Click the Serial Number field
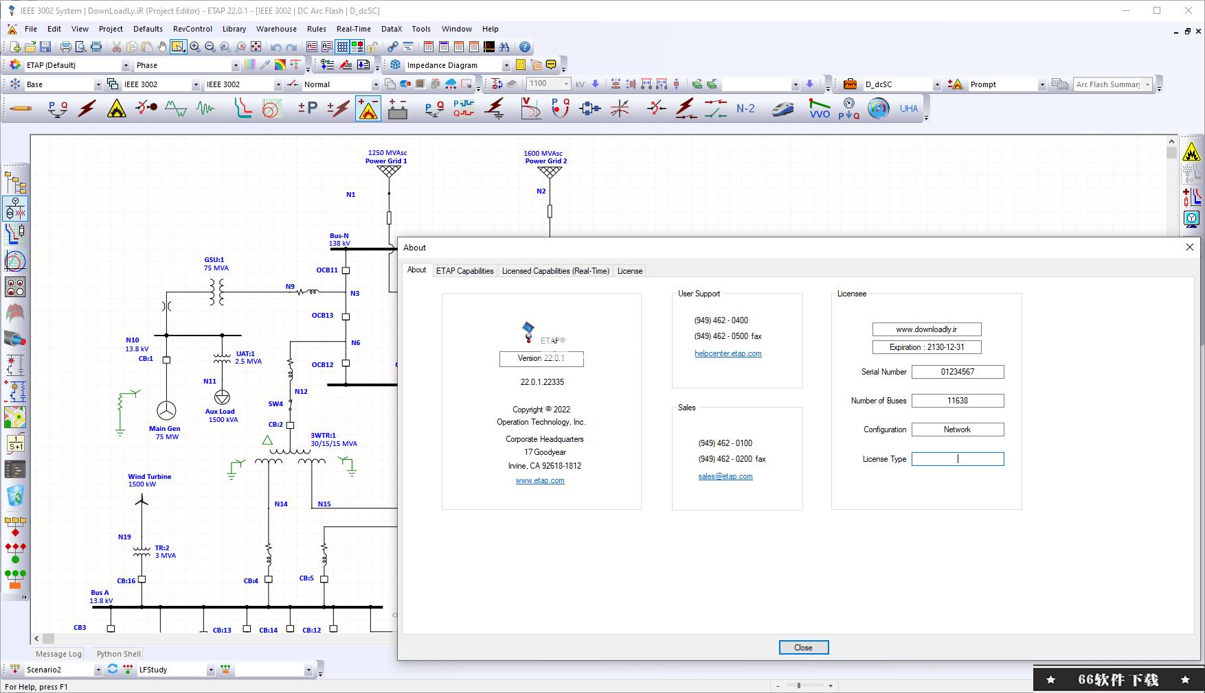Screen dimensions: 1205x693 click(958, 372)
